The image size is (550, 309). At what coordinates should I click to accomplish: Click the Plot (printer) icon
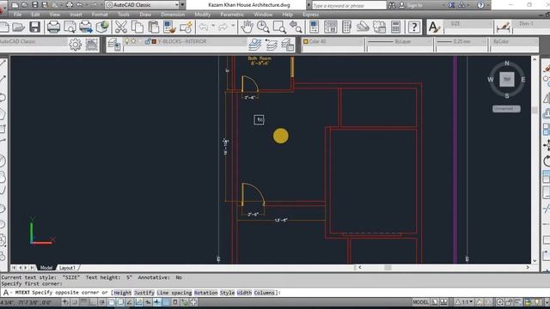tap(53, 27)
